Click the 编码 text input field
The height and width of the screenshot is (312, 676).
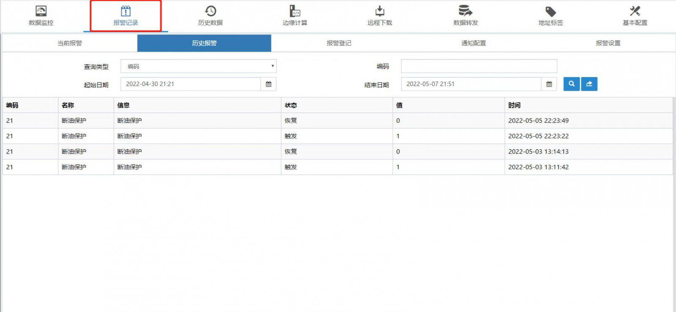coord(479,66)
